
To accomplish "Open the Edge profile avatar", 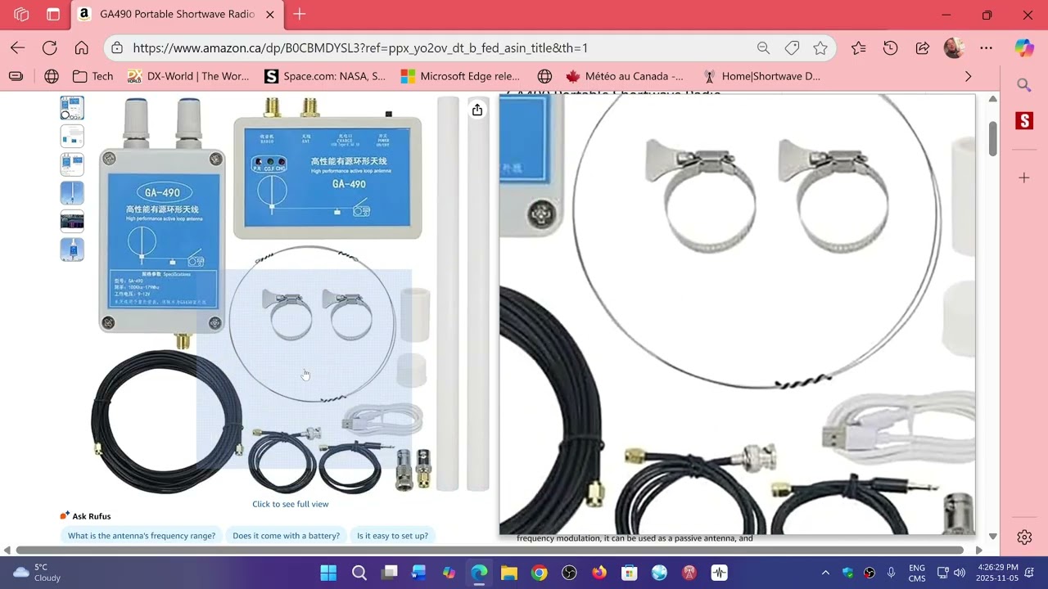I will point(954,48).
